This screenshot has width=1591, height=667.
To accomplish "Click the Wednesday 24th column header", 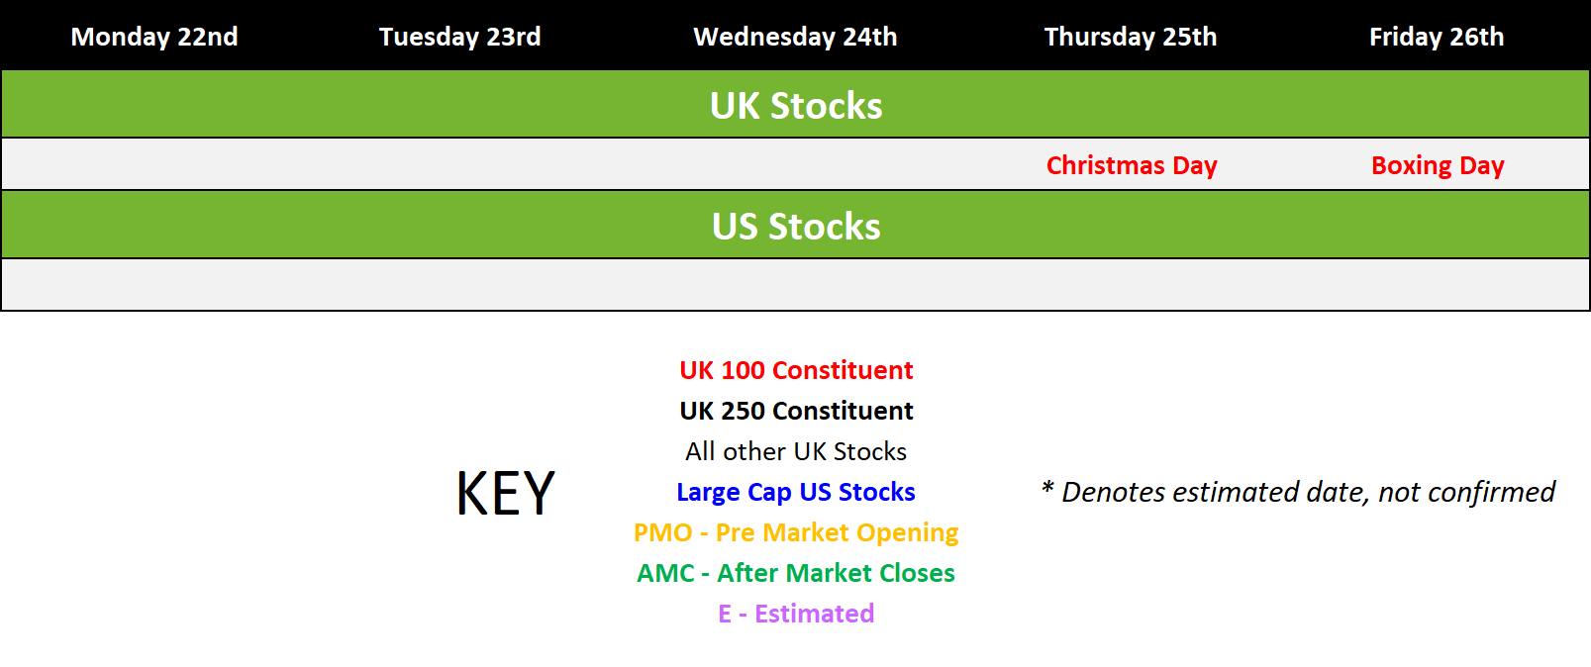I will (795, 37).
